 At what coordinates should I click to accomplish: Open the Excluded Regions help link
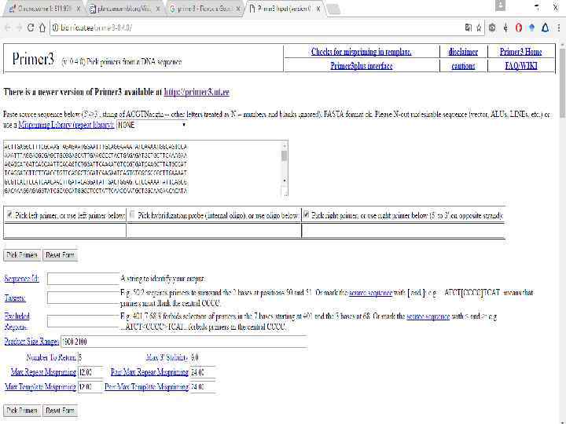coord(17,322)
